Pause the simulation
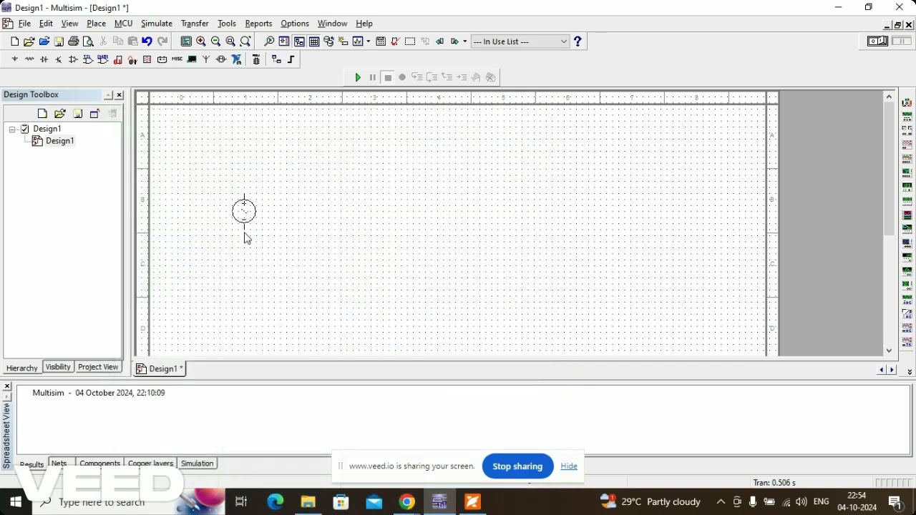The width and height of the screenshot is (916, 515). click(x=373, y=77)
